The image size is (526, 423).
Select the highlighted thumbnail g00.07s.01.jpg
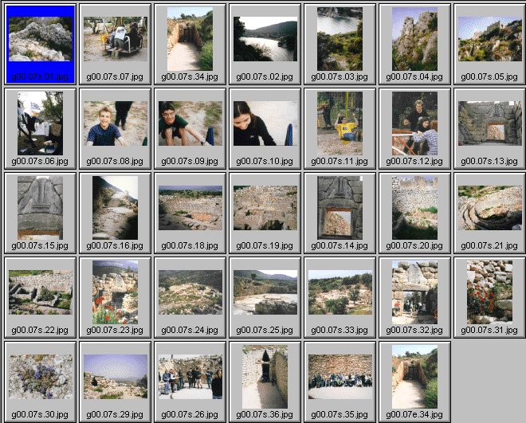click(40, 40)
